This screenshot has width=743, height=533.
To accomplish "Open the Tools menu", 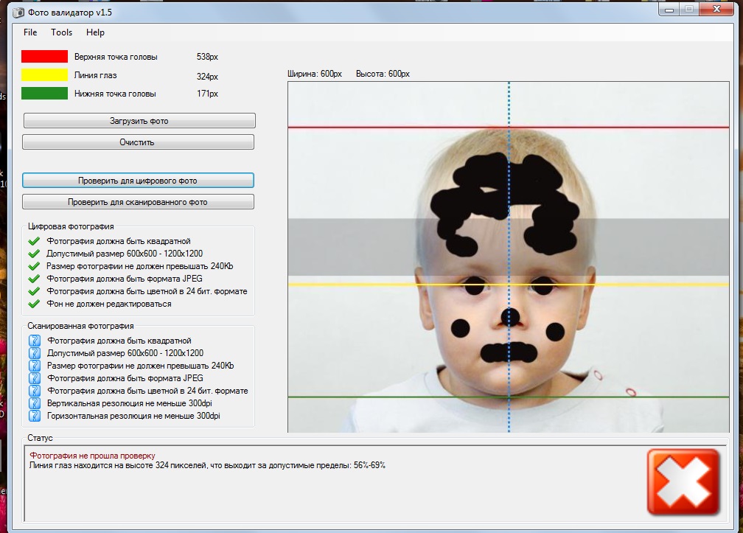I will pyautogui.click(x=62, y=32).
